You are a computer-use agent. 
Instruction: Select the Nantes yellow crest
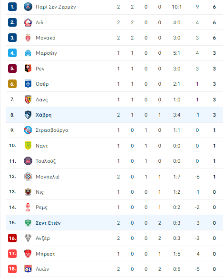(x=28, y=146)
